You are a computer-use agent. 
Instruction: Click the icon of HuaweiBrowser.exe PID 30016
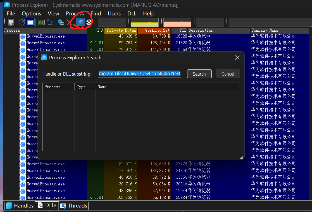(x=23, y=185)
